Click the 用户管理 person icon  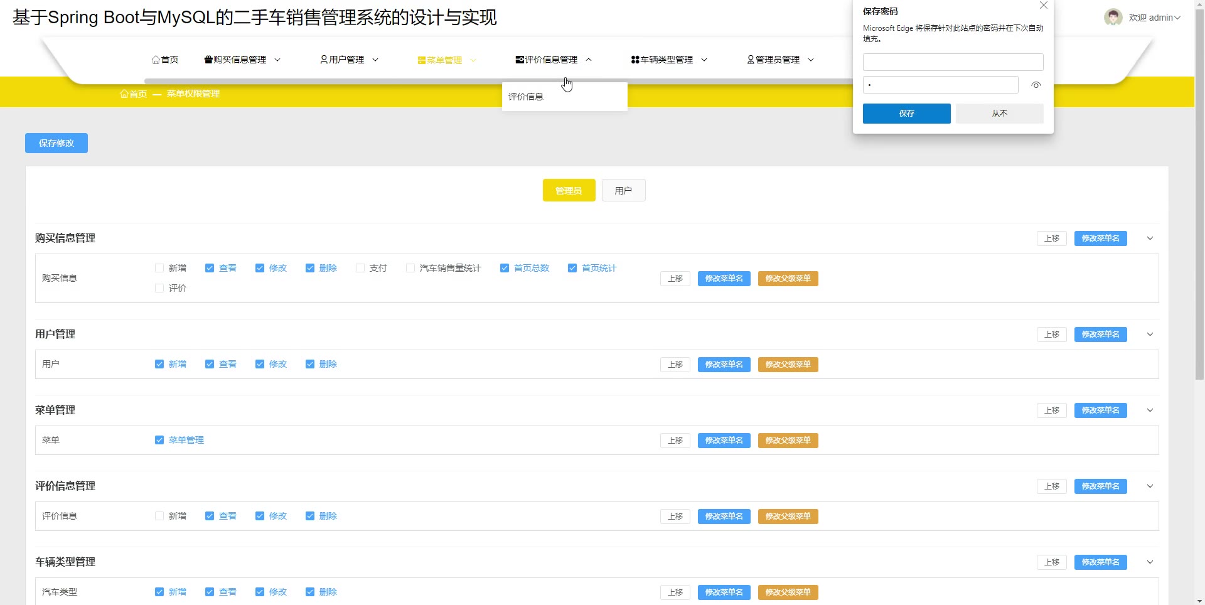(x=324, y=60)
